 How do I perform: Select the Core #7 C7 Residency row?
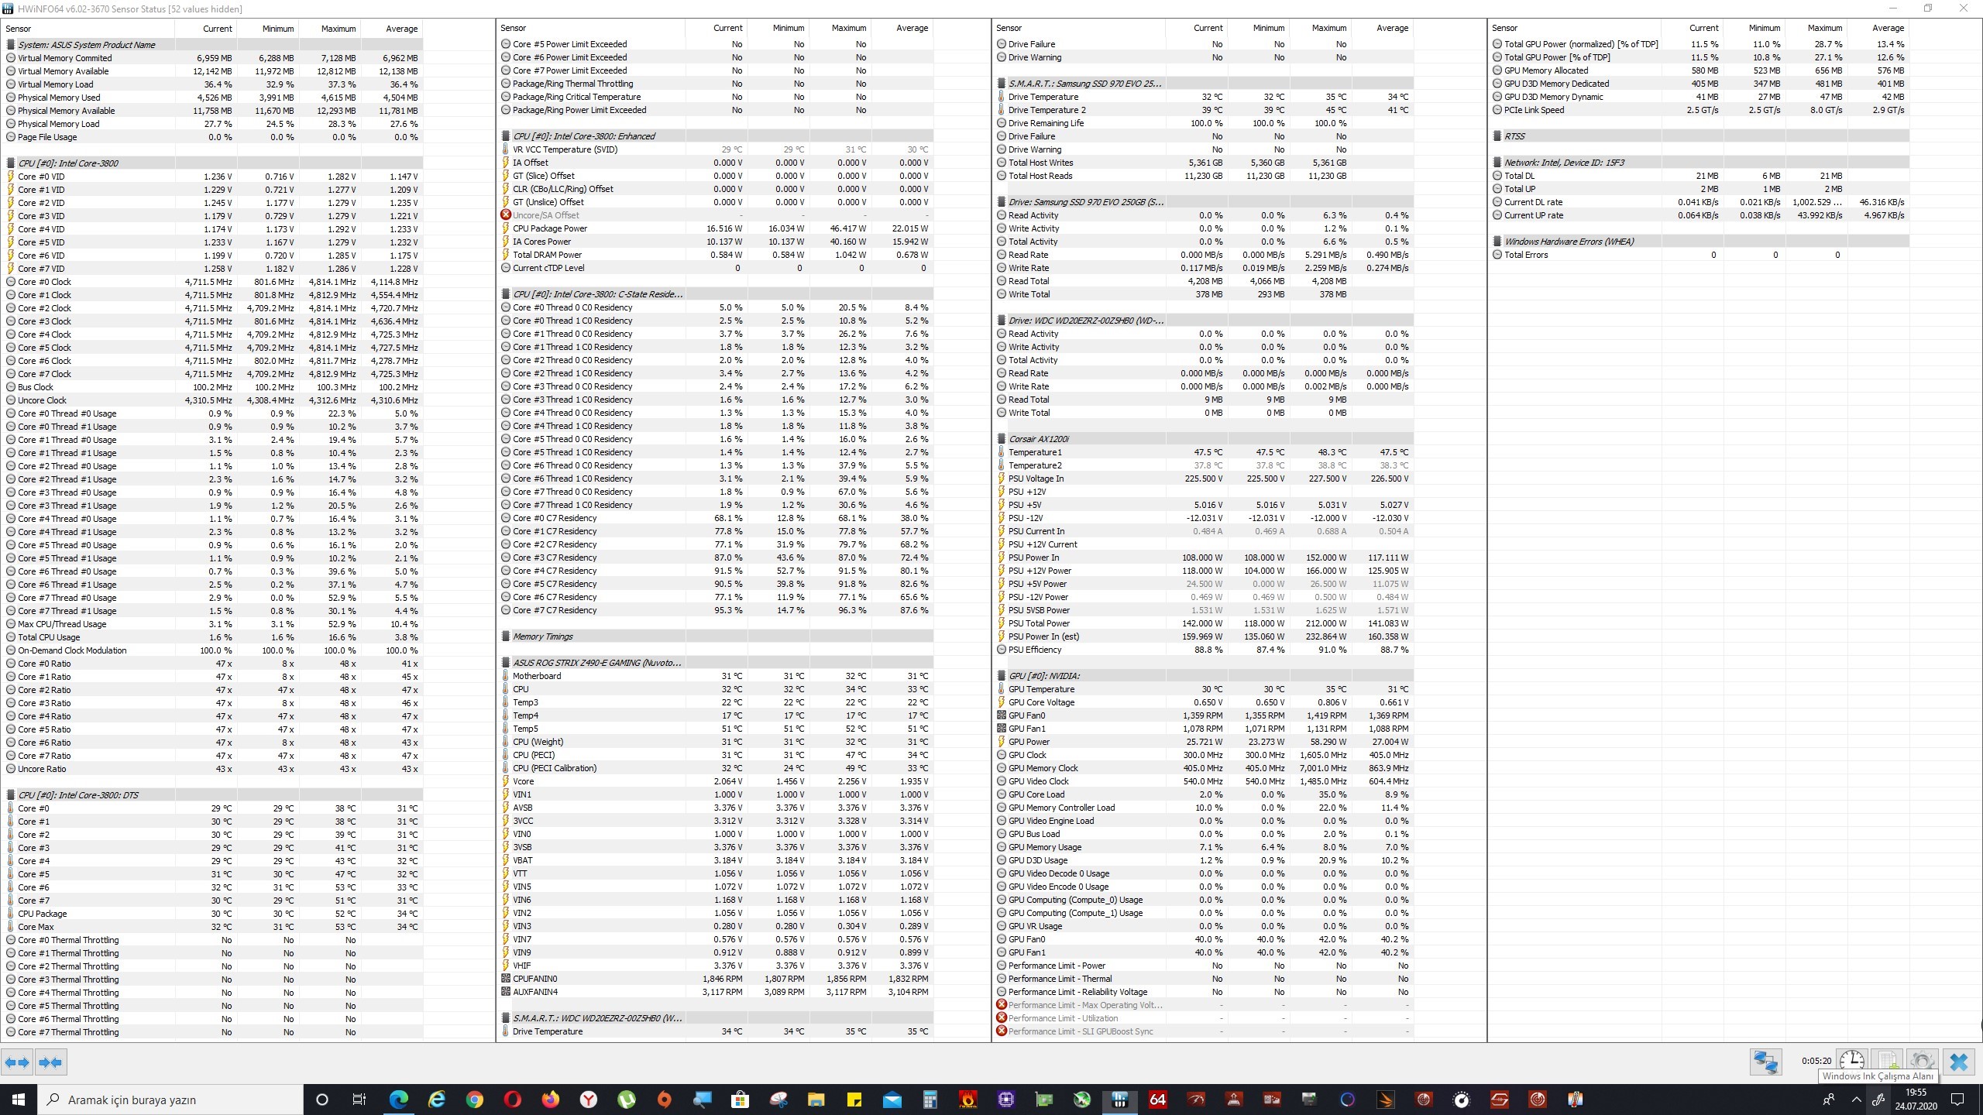[717, 610]
